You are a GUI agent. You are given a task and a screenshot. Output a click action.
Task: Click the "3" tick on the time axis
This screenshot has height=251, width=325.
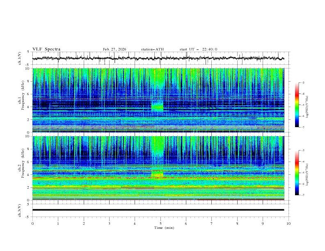click(x=109, y=224)
